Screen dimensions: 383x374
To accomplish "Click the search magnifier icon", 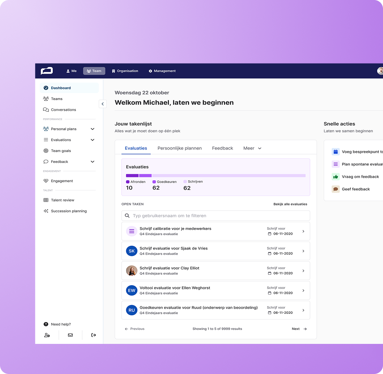I will click(x=127, y=216).
